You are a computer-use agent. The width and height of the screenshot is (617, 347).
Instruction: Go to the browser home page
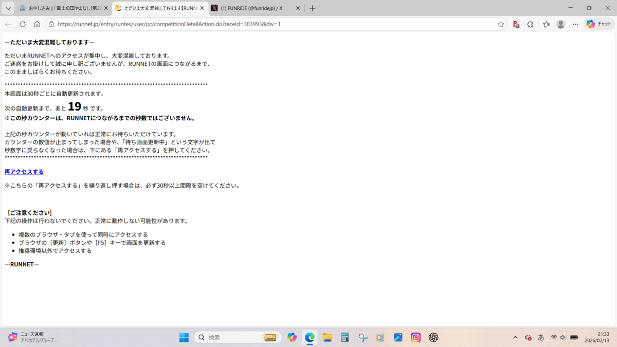37,24
